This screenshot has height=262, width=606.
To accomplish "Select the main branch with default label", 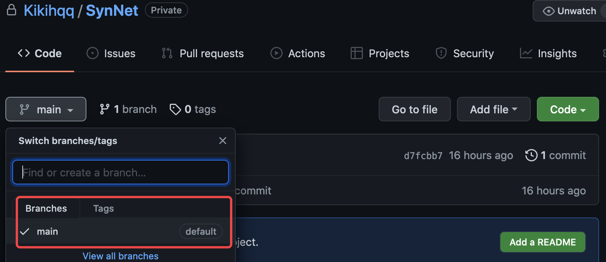I will click(121, 231).
